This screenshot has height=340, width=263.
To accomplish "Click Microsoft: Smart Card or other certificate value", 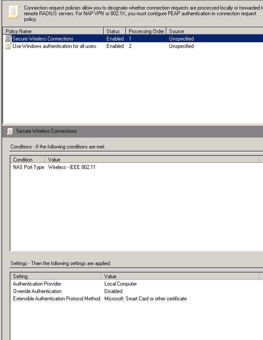I will pos(145,299).
